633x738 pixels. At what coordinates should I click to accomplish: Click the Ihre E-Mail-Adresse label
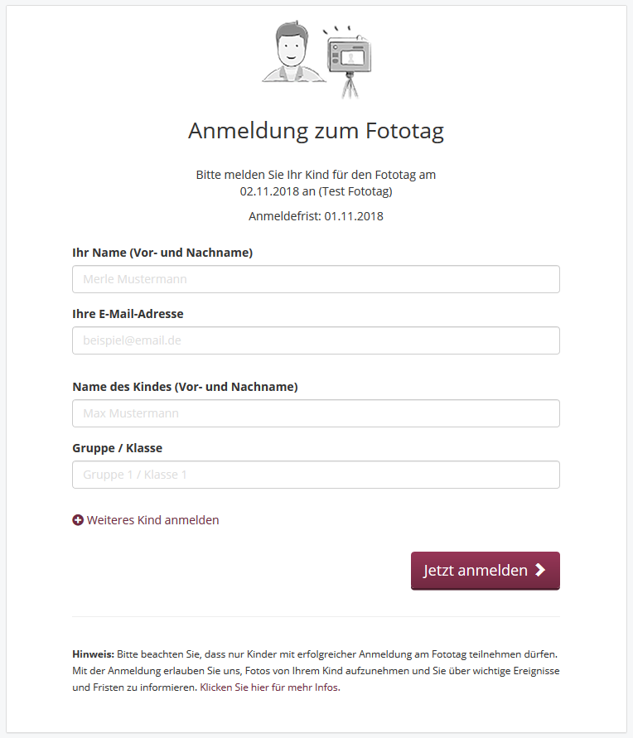pos(128,313)
